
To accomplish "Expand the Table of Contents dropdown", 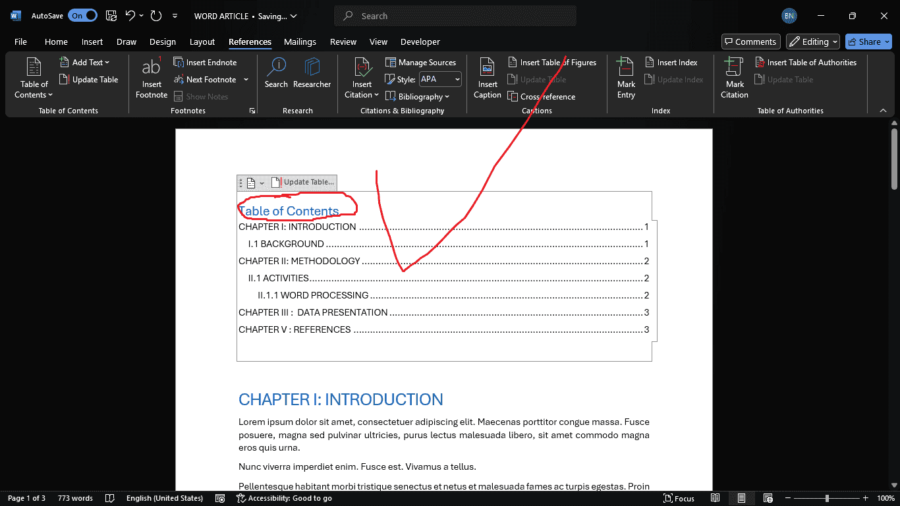I will tap(34, 90).
